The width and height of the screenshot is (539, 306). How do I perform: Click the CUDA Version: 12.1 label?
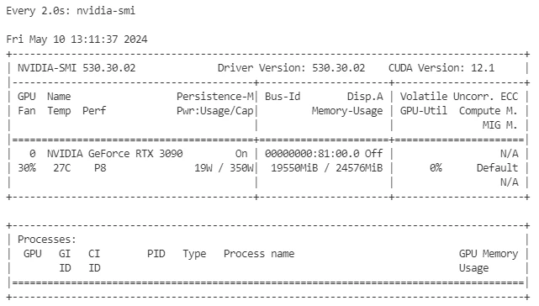point(441,68)
